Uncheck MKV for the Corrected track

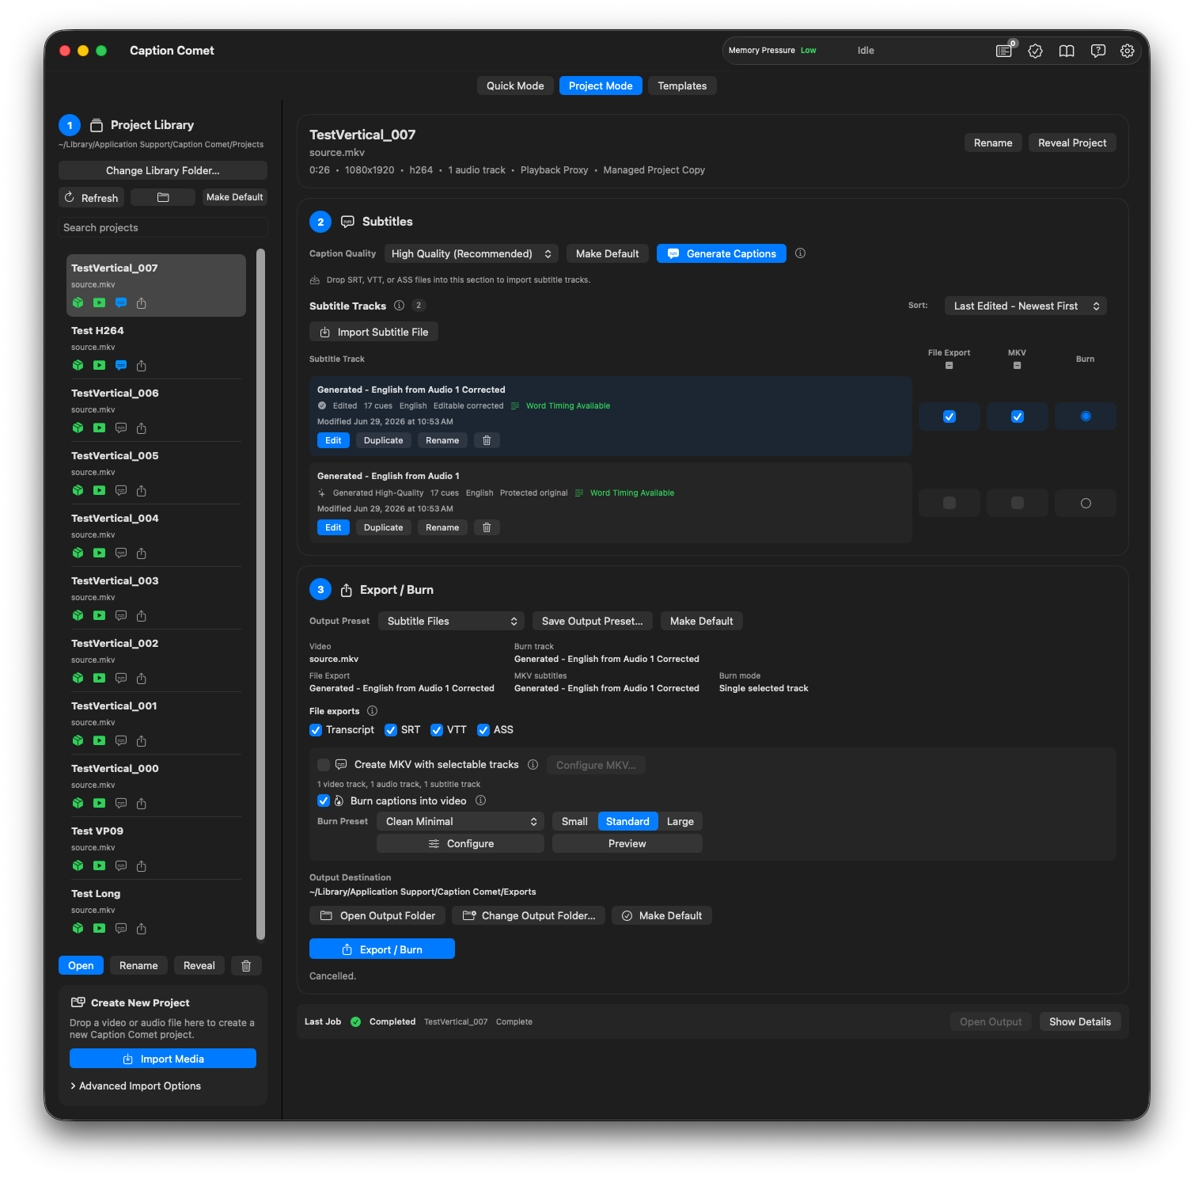click(x=1018, y=416)
